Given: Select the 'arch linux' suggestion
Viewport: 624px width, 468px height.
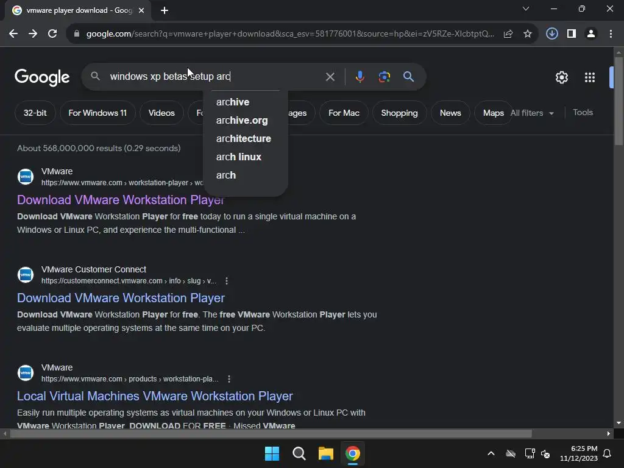Looking at the screenshot, I should (246, 157).
